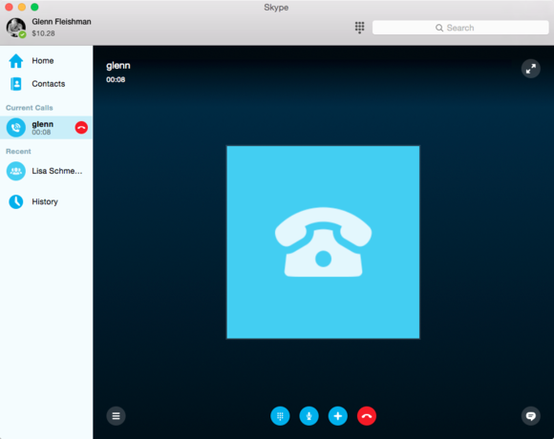This screenshot has width=554, height=439.
Task: Click the $10.28 Skype credit balance
Action: 43,33
